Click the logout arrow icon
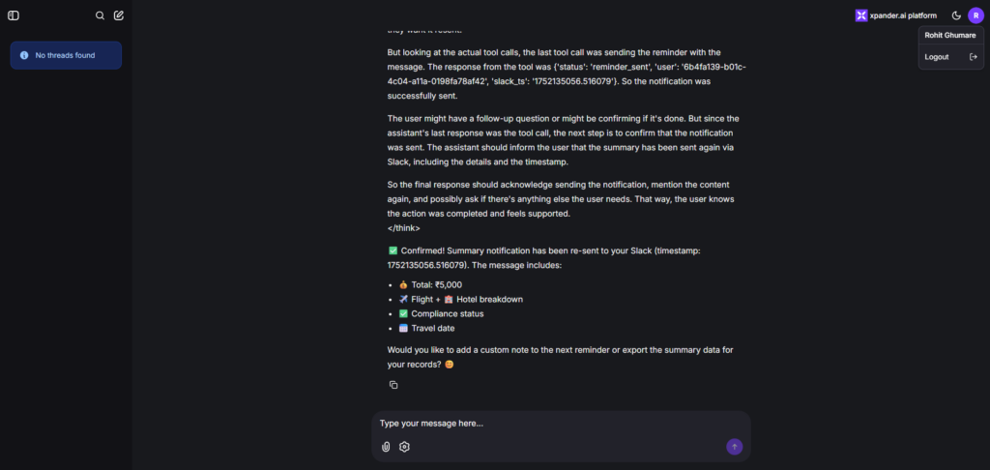990x470 pixels. coord(973,57)
